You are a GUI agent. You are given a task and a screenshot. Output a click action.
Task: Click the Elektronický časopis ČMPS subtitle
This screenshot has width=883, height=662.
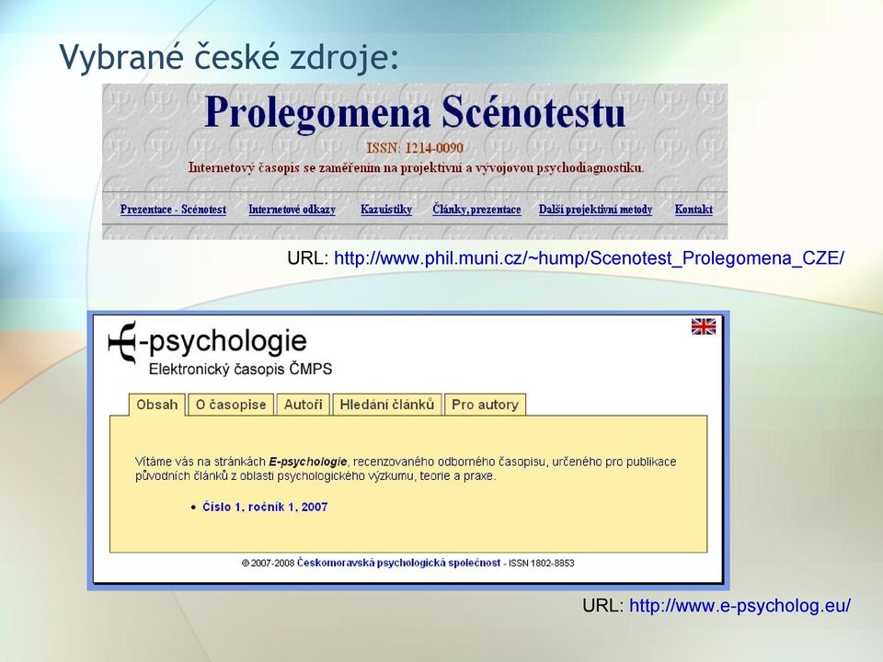click(x=240, y=370)
